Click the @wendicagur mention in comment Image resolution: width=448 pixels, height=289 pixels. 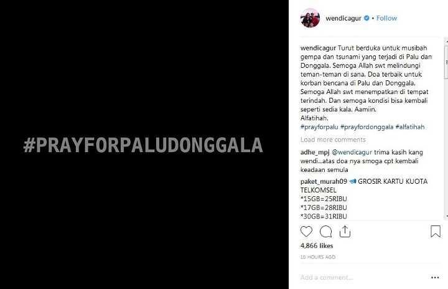352,152
